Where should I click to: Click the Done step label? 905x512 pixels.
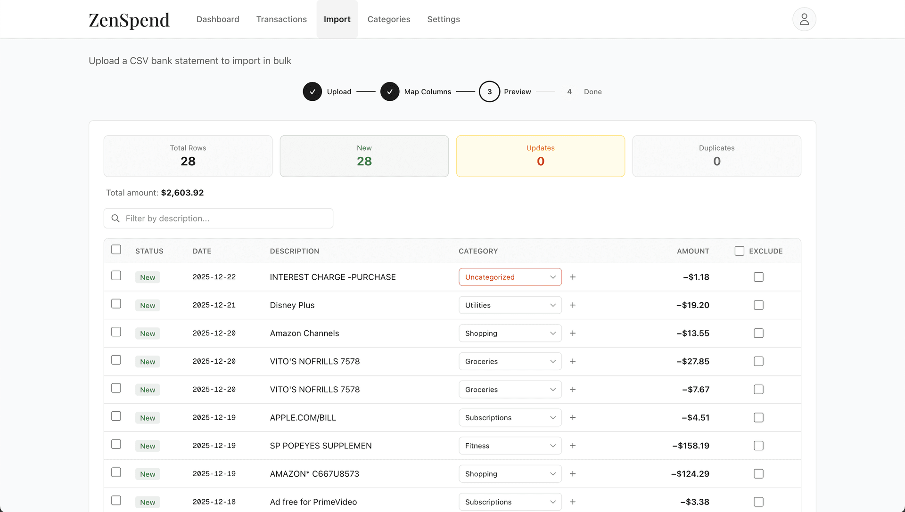point(592,91)
